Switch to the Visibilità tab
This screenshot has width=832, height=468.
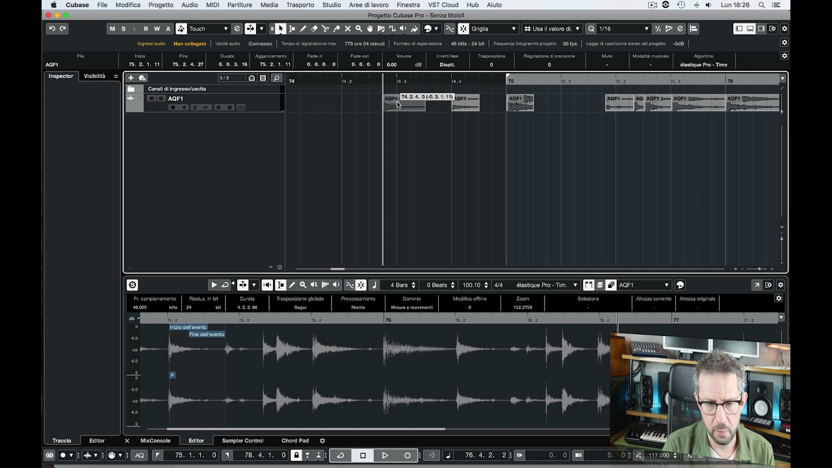94,76
